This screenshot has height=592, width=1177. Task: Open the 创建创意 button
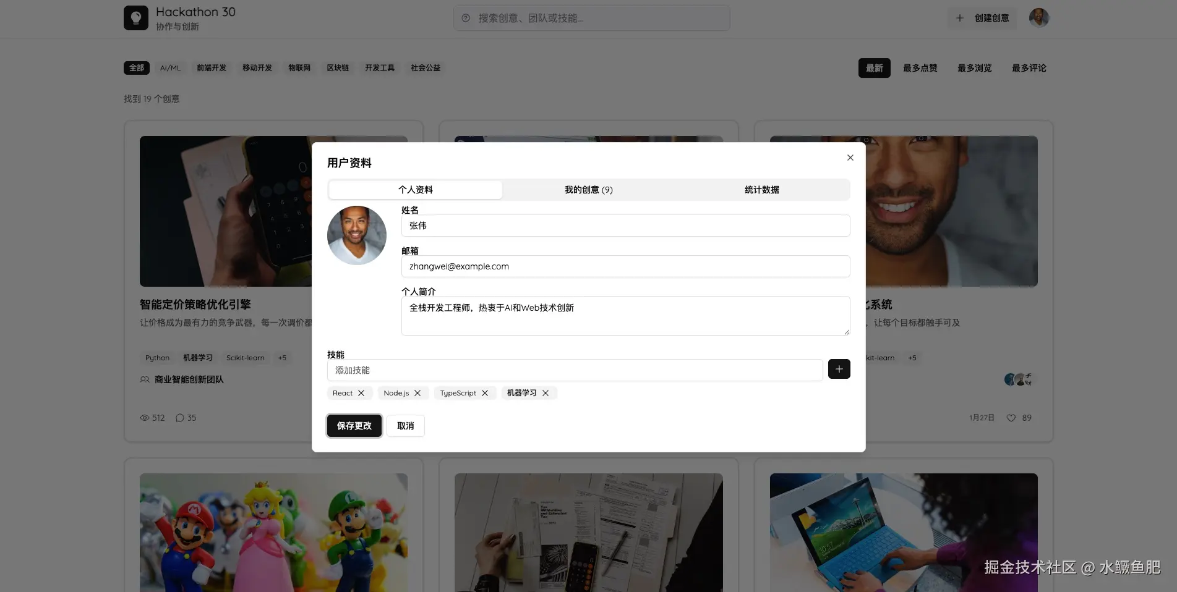coord(982,18)
